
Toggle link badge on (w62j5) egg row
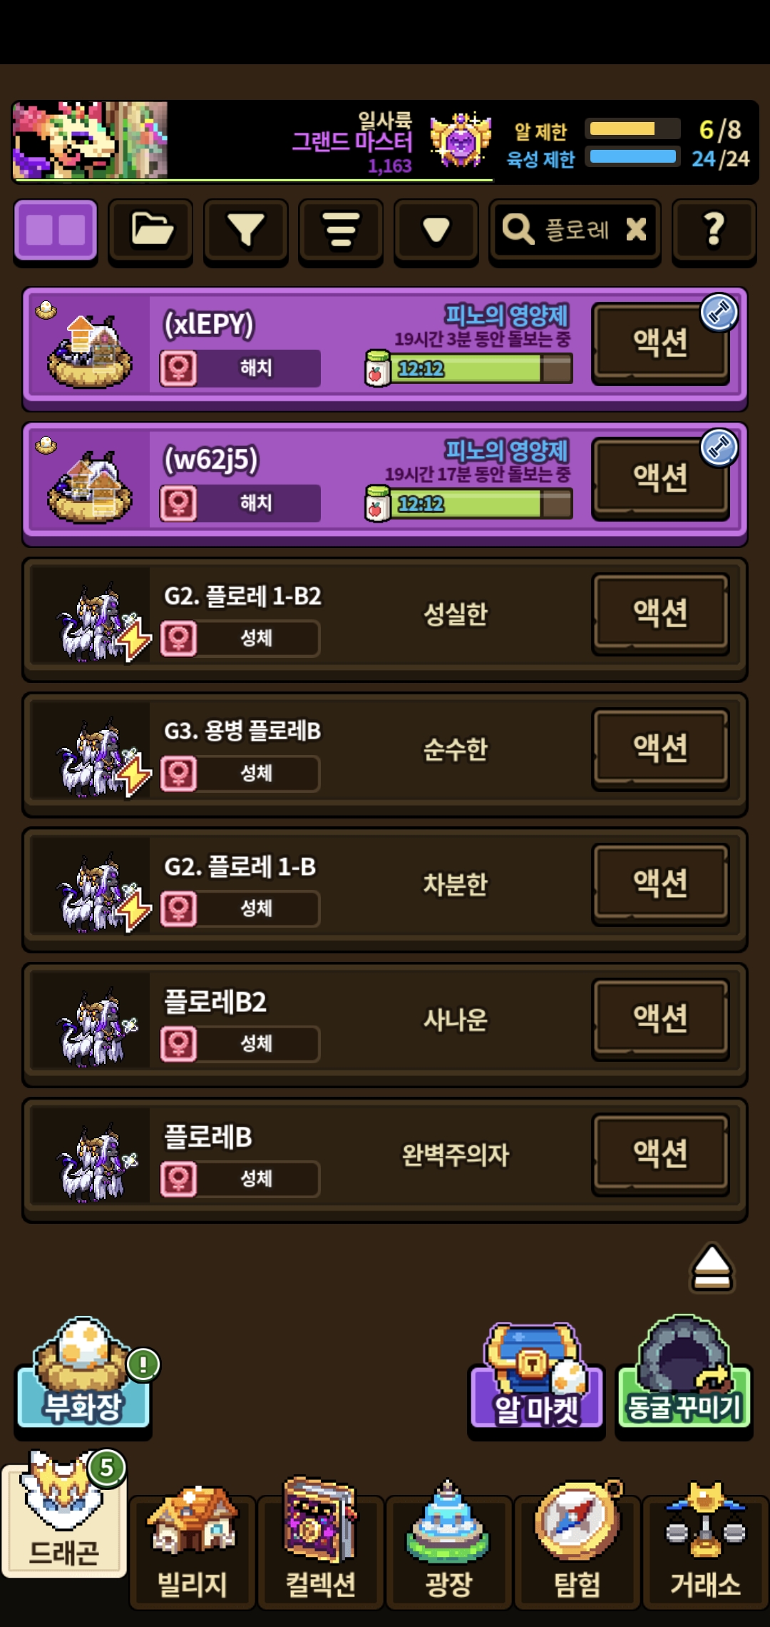coord(719,448)
